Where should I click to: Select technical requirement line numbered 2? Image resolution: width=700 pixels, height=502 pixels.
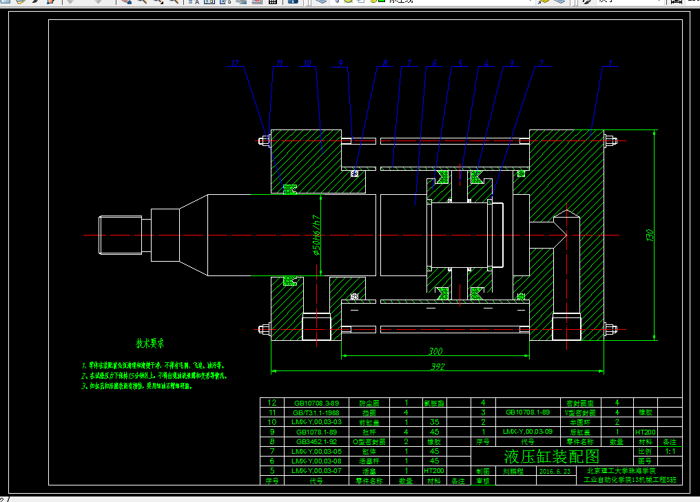click(x=154, y=376)
